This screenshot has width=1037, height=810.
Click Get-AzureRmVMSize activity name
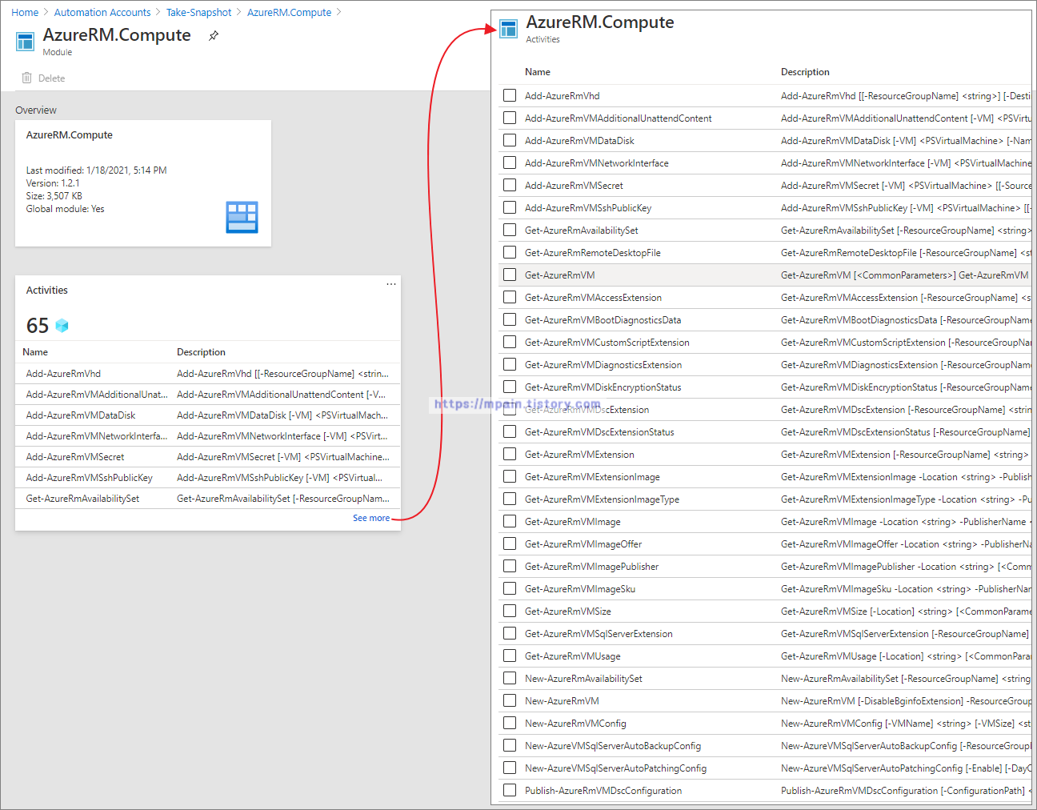(568, 611)
